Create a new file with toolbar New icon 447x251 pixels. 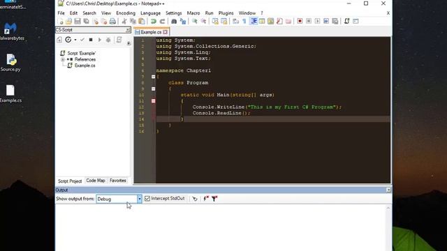[x=61, y=22]
